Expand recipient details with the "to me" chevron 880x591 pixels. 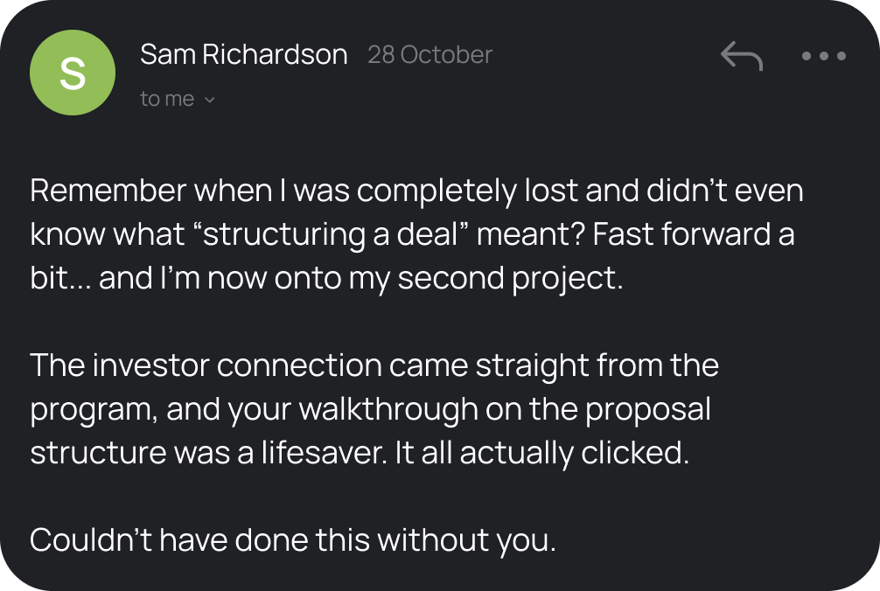click(209, 100)
